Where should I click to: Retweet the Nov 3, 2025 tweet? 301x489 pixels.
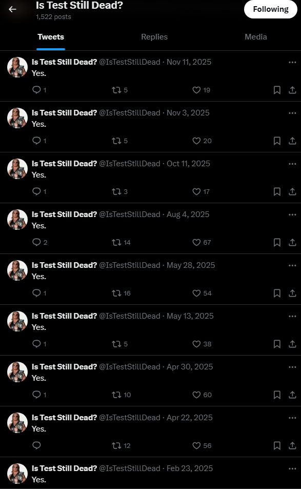(x=116, y=141)
